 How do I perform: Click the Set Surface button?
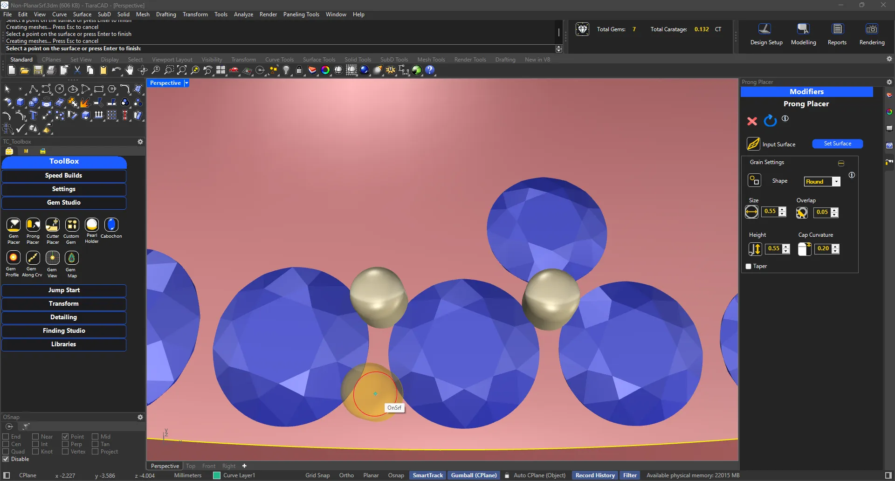pyautogui.click(x=837, y=144)
